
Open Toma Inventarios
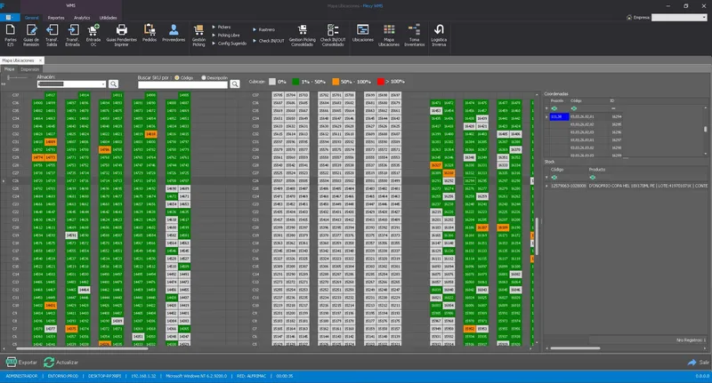click(414, 35)
